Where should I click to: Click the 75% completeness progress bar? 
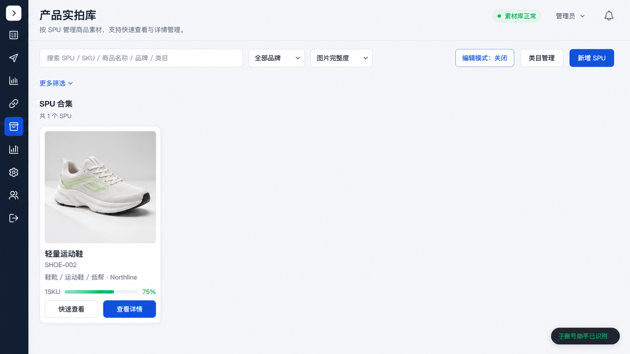(x=101, y=292)
